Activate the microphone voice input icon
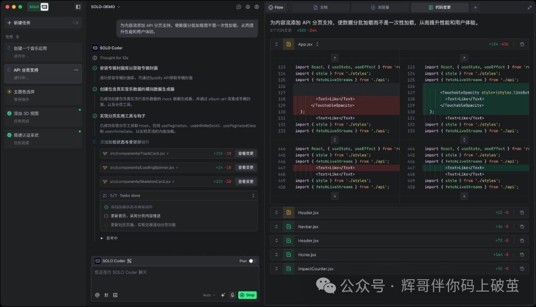The height and width of the screenshot is (307, 536). click(x=232, y=295)
